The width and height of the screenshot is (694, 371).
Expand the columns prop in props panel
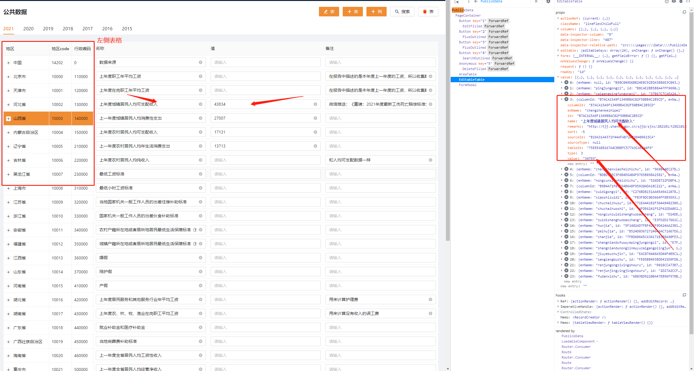pyautogui.click(x=558, y=29)
